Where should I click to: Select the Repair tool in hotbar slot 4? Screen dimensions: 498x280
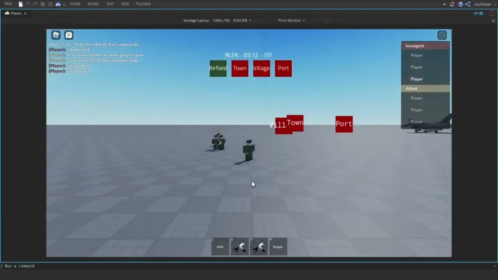click(278, 246)
